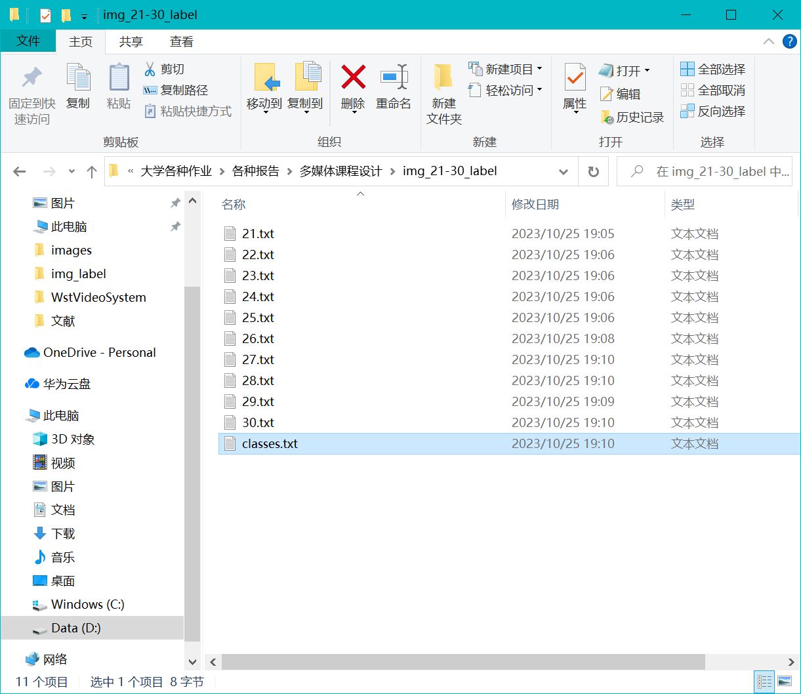Click 全部选择 select all
The height and width of the screenshot is (694, 801).
point(713,69)
